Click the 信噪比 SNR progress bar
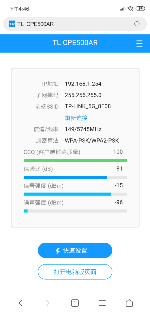The width and height of the screenshot is (150, 312). pyautogui.click(x=75, y=177)
